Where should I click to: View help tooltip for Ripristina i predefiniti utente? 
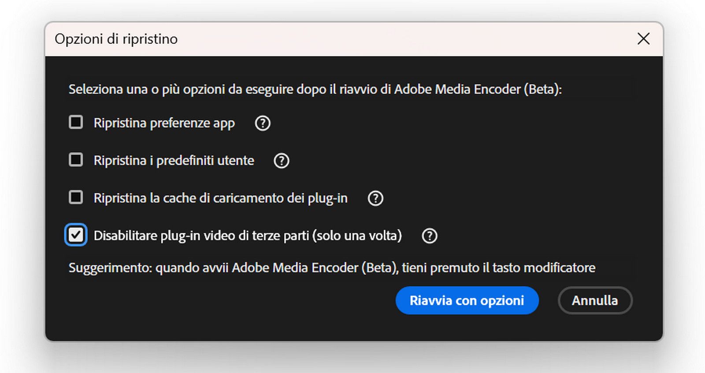(x=281, y=161)
